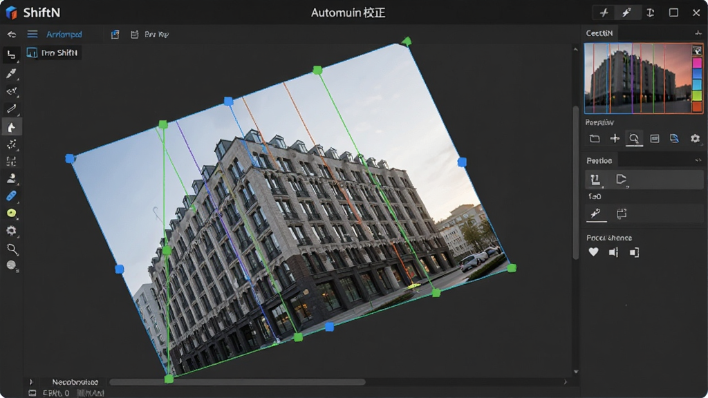The height and width of the screenshot is (398, 708).
Task: Go back with the left arrow icon
Action: point(11,35)
